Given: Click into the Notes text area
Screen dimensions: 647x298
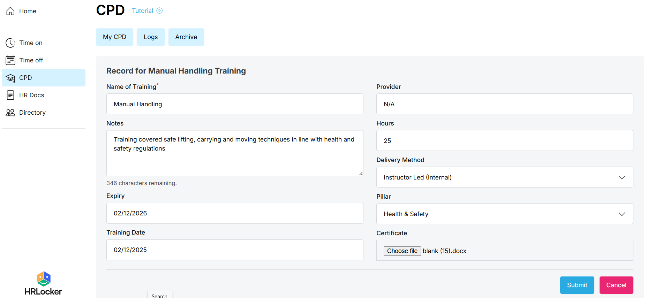Looking at the screenshot, I should [235, 153].
